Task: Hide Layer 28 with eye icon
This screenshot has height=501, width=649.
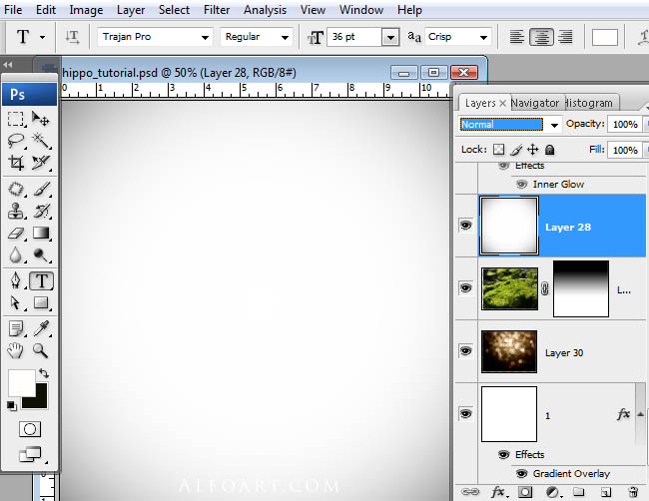Action: click(x=465, y=226)
